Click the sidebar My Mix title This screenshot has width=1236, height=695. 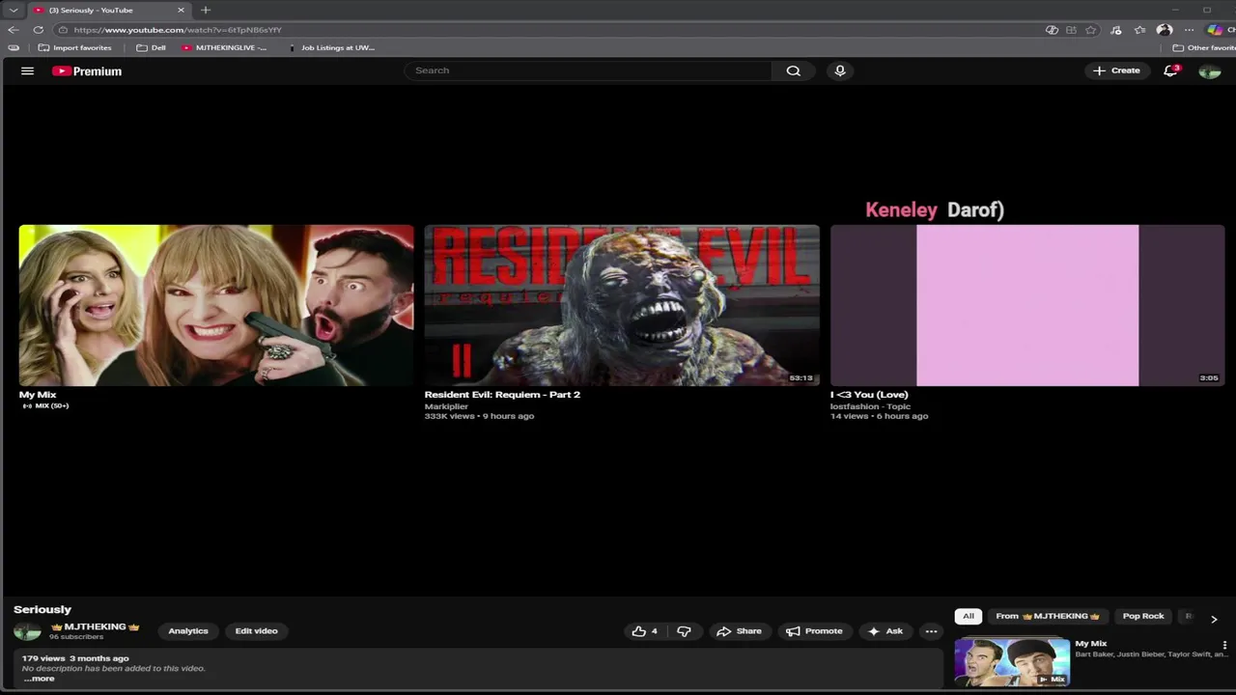tap(1091, 643)
